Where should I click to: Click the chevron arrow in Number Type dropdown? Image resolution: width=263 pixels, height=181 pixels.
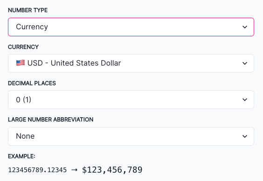(x=245, y=27)
